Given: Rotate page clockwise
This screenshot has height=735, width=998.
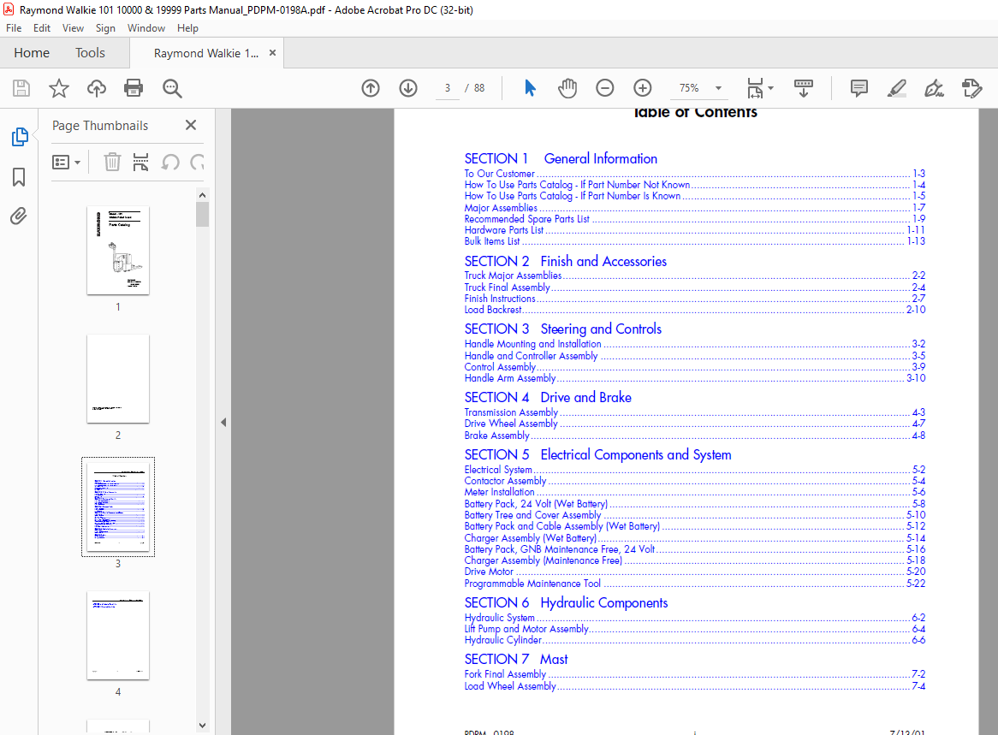Looking at the screenshot, I should [198, 163].
